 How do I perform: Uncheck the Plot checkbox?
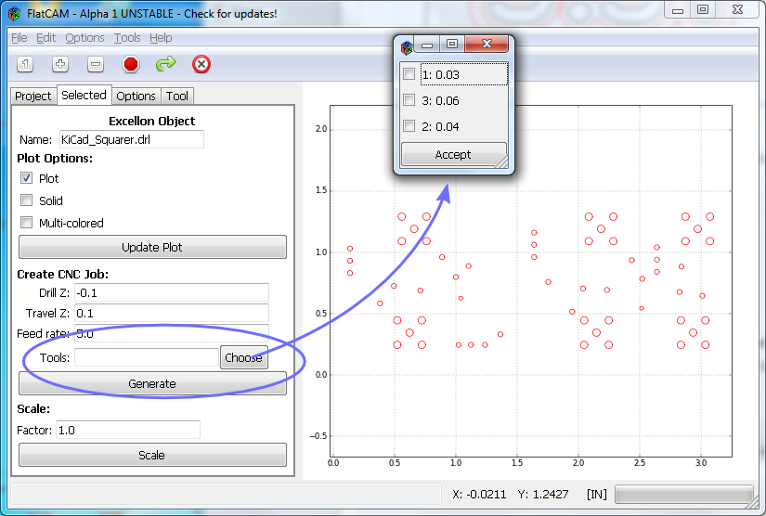[x=26, y=178]
